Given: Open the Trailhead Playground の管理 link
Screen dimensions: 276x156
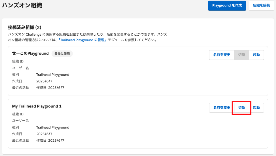Looking at the screenshot, I should coord(82,40).
